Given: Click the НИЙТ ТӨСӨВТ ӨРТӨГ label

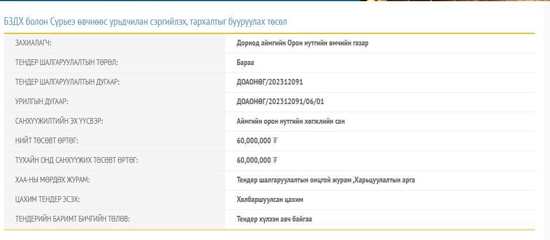Looking at the screenshot, I should point(47,141).
